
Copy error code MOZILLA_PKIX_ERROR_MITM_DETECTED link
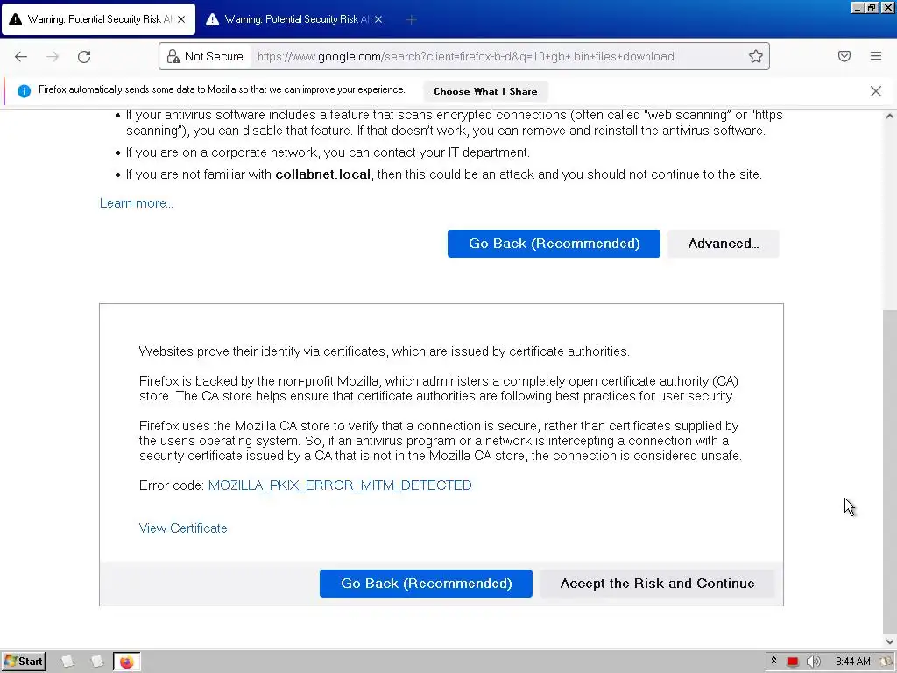pyautogui.click(x=340, y=485)
